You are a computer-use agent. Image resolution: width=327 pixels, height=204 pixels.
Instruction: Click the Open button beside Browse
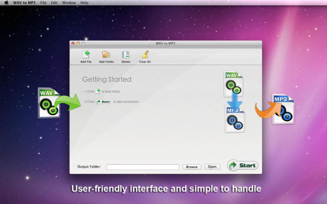pyautogui.click(x=212, y=166)
